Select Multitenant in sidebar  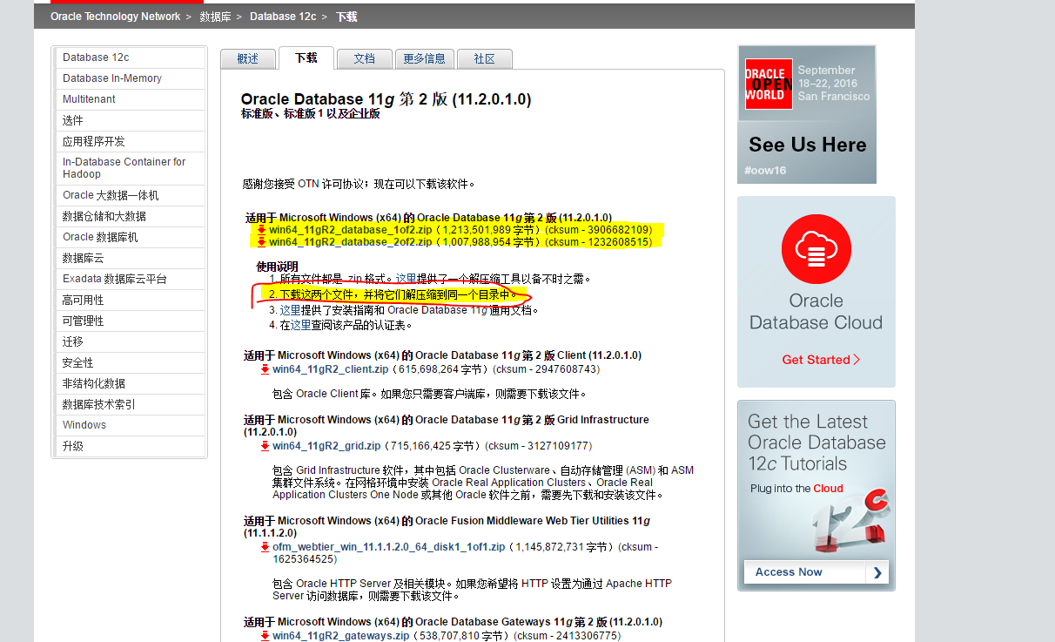click(131, 99)
